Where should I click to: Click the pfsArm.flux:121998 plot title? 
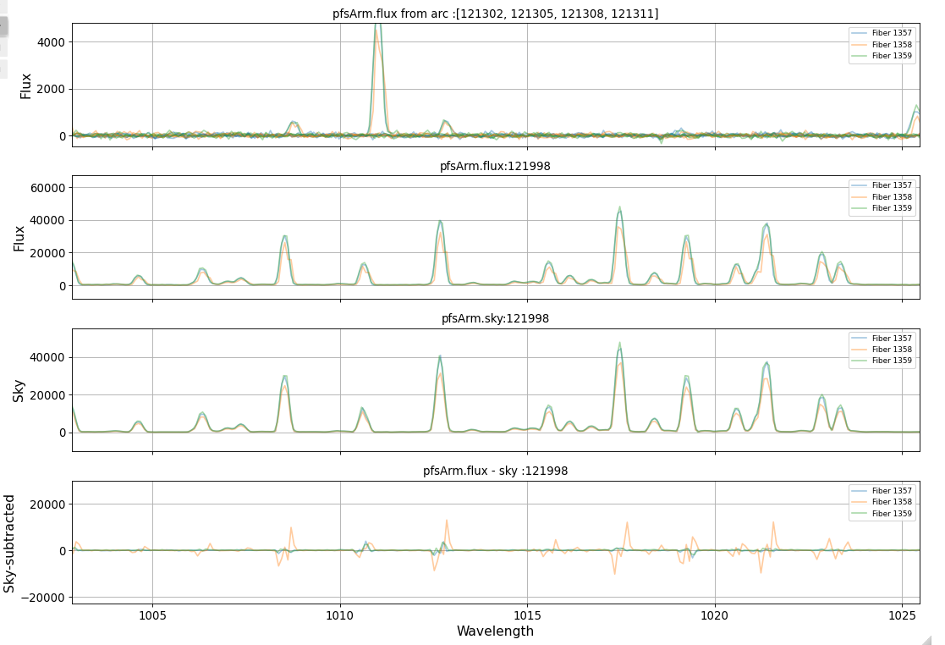(x=495, y=166)
